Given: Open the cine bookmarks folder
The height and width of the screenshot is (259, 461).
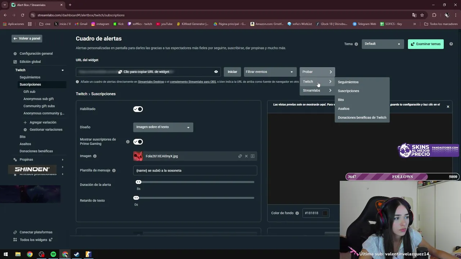Looking at the screenshot, I should click(45, 24).
